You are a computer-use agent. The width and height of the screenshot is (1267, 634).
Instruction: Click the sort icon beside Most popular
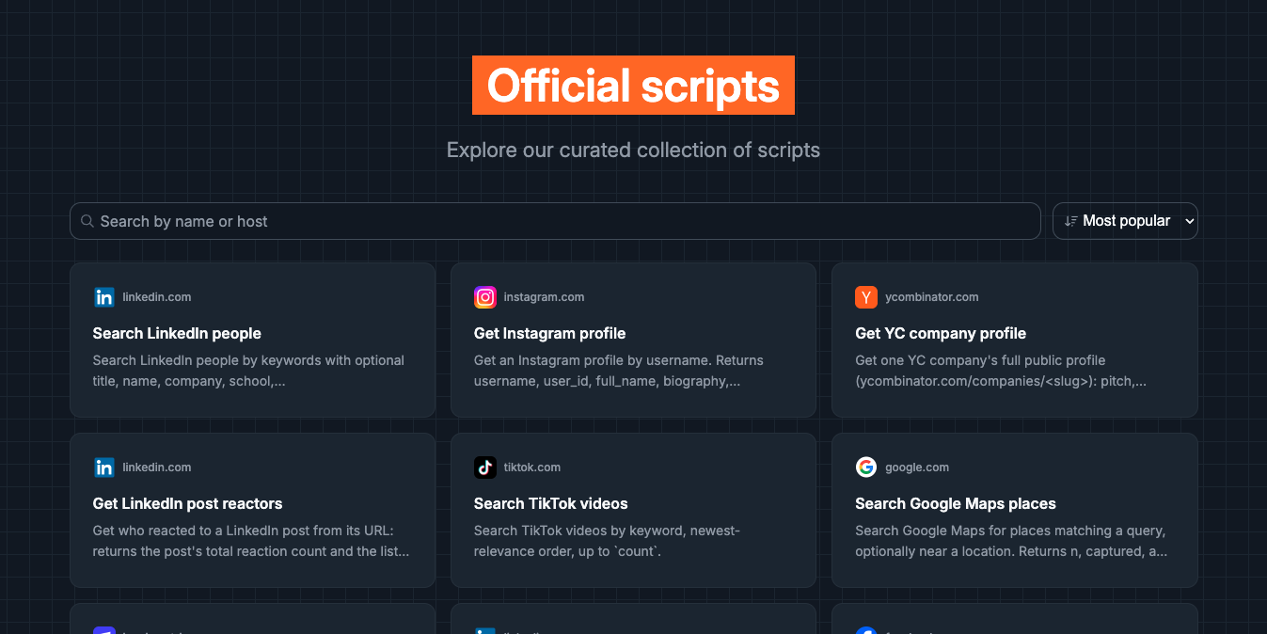coord(1070,221)
